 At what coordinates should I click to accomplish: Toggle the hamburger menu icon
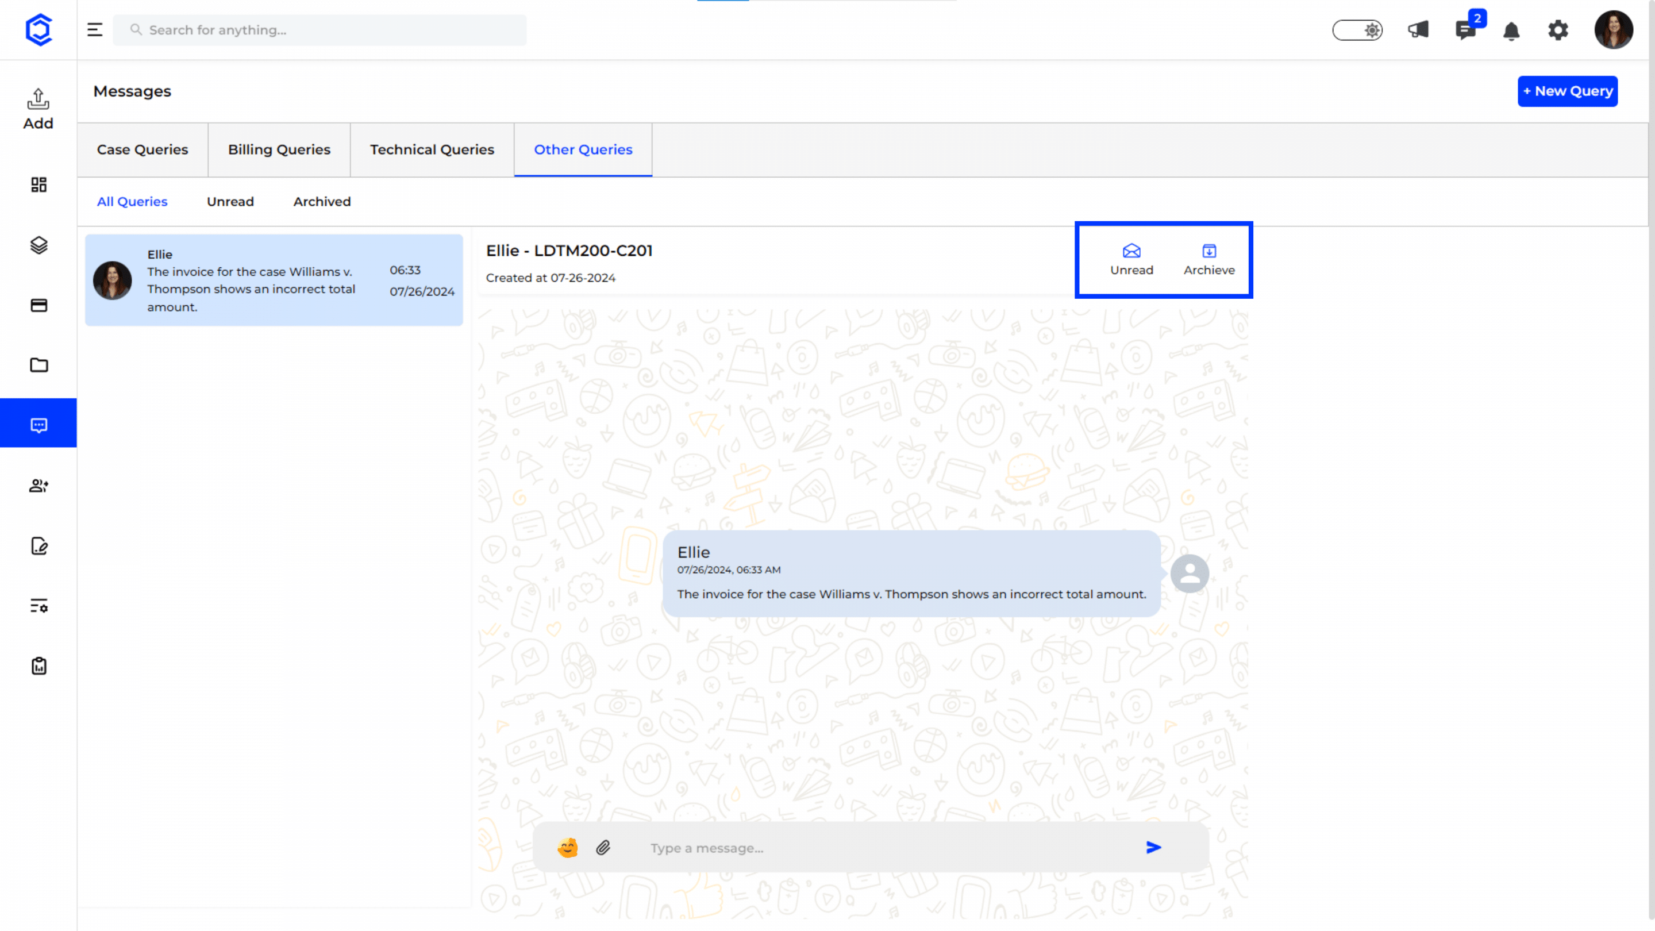pos(94,29)
